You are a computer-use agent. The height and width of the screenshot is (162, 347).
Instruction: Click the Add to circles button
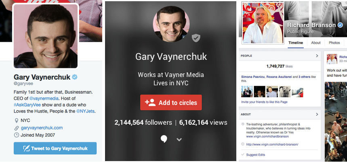tap(171, 103)
